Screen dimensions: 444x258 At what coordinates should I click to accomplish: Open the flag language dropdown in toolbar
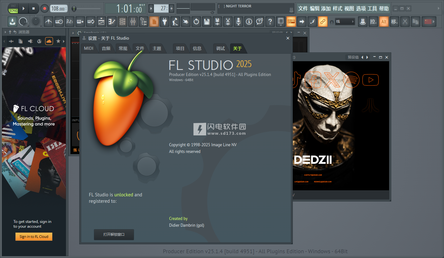(428, 22)
